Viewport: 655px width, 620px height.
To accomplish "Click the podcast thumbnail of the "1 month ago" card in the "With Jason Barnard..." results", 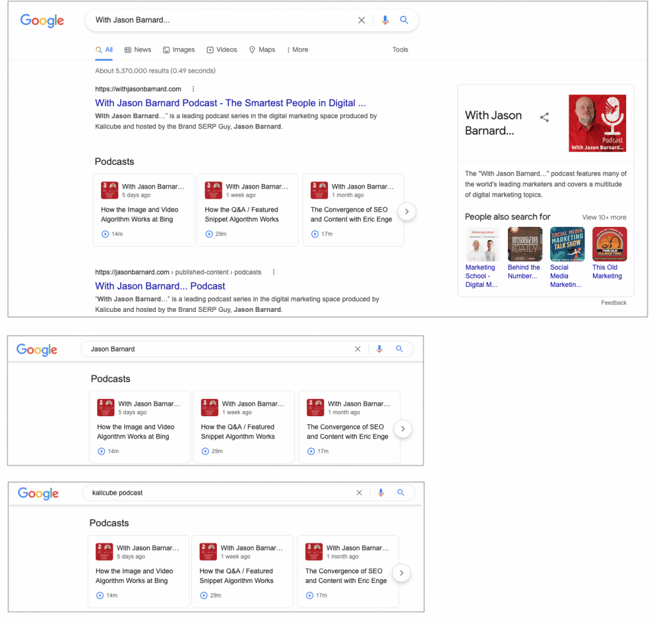I will pyautogui.click(x=319, y=190).
